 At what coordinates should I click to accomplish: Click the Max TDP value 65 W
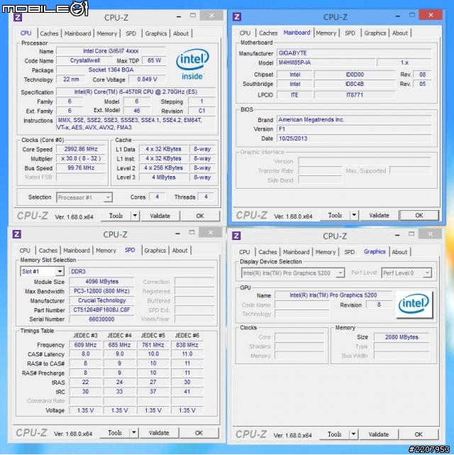tap(154, 60)
